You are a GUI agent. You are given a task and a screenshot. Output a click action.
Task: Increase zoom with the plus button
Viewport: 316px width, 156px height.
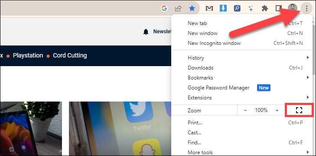click(x=277, y=110)
